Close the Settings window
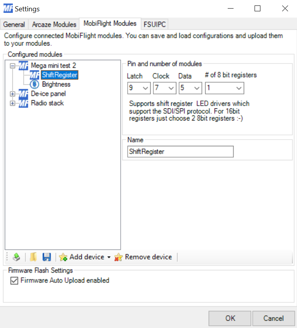 285,9
